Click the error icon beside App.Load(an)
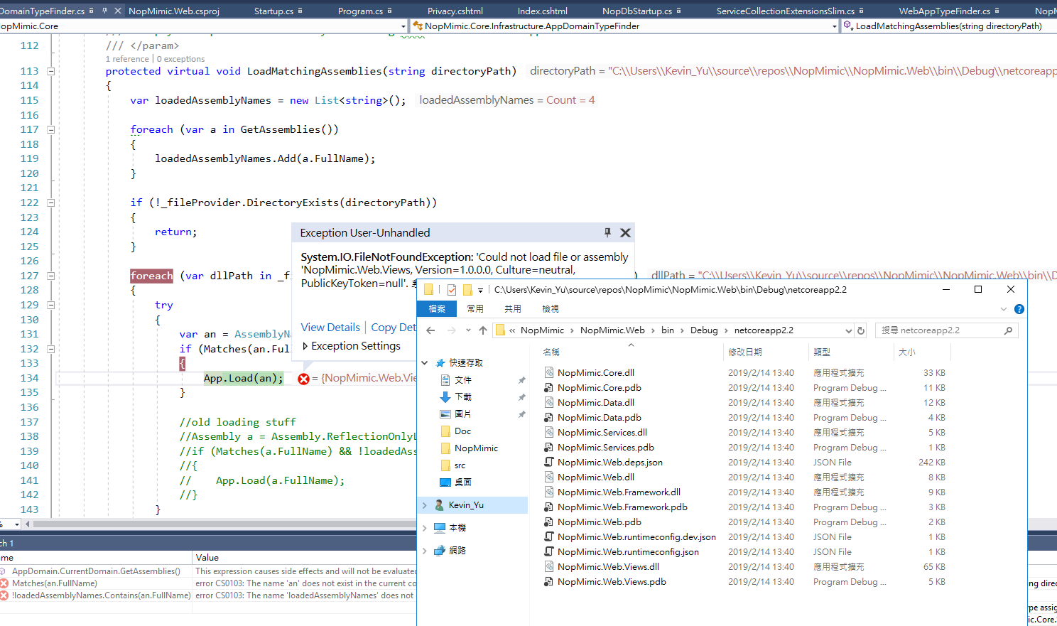 (303, 378)
